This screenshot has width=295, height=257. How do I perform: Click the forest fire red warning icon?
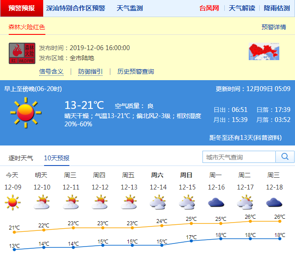pos(22,53)
